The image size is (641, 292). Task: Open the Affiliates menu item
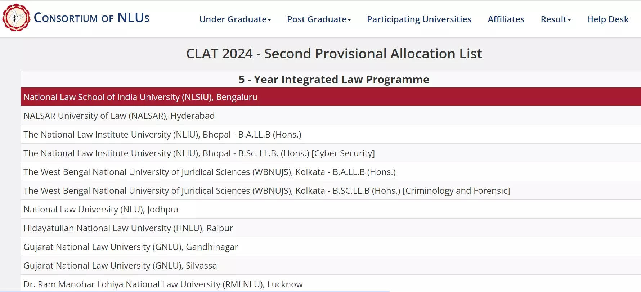coord(506,19)
